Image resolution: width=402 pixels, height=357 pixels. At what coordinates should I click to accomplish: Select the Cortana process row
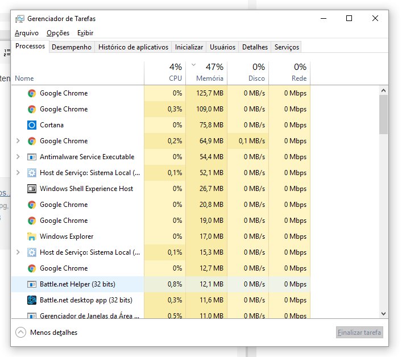click(x=161, y=125)
